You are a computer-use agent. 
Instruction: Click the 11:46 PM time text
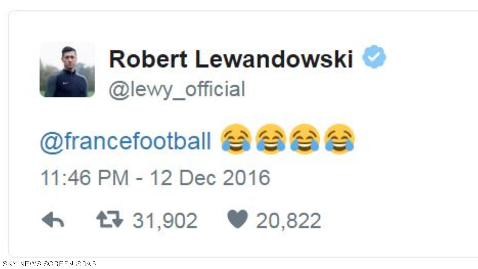(x=85, y=178)
